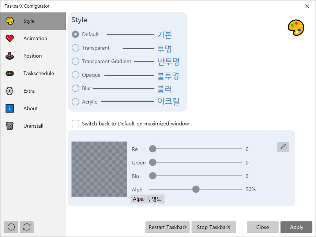Click the TaskbarX Configurator window title
Image resolution: width=316 pixels, height=237 pixels.
[x=27, y=6]
